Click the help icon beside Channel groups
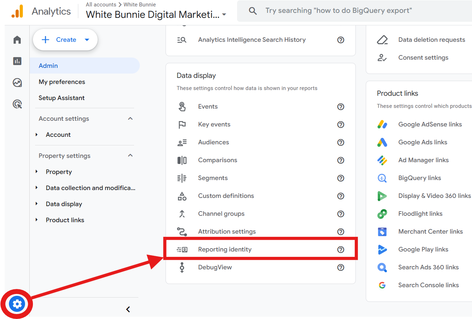Screen dimensions: 472x319 [341, 214]
